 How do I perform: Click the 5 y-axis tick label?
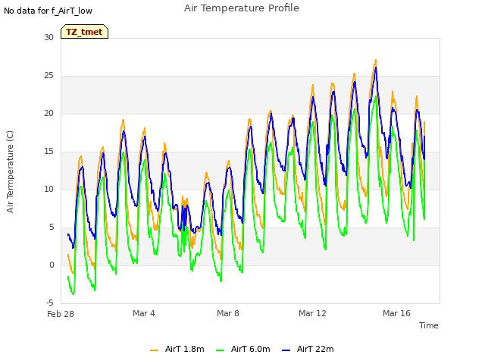click(52, 227)
